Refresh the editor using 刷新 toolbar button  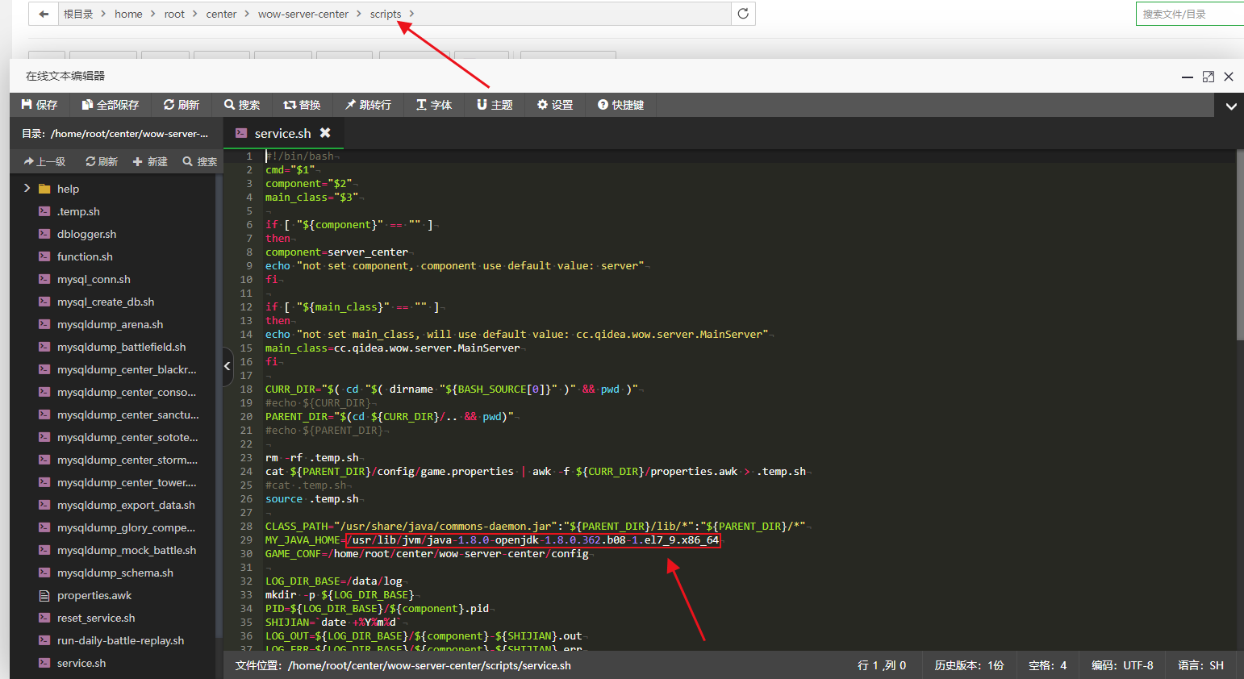pos(182,105)
